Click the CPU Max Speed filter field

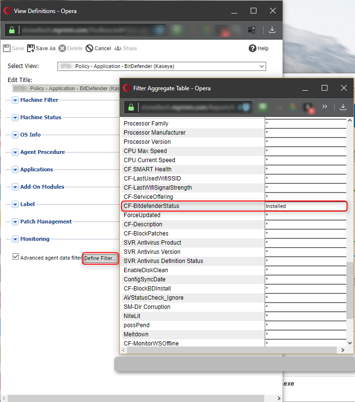[x=306, y=151]
